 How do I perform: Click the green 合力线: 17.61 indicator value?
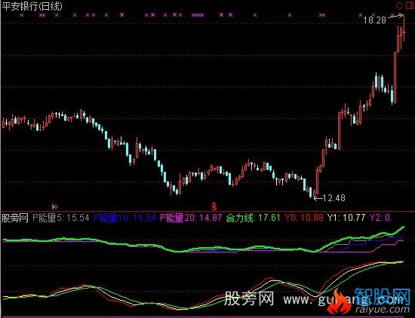click(254, 218)
